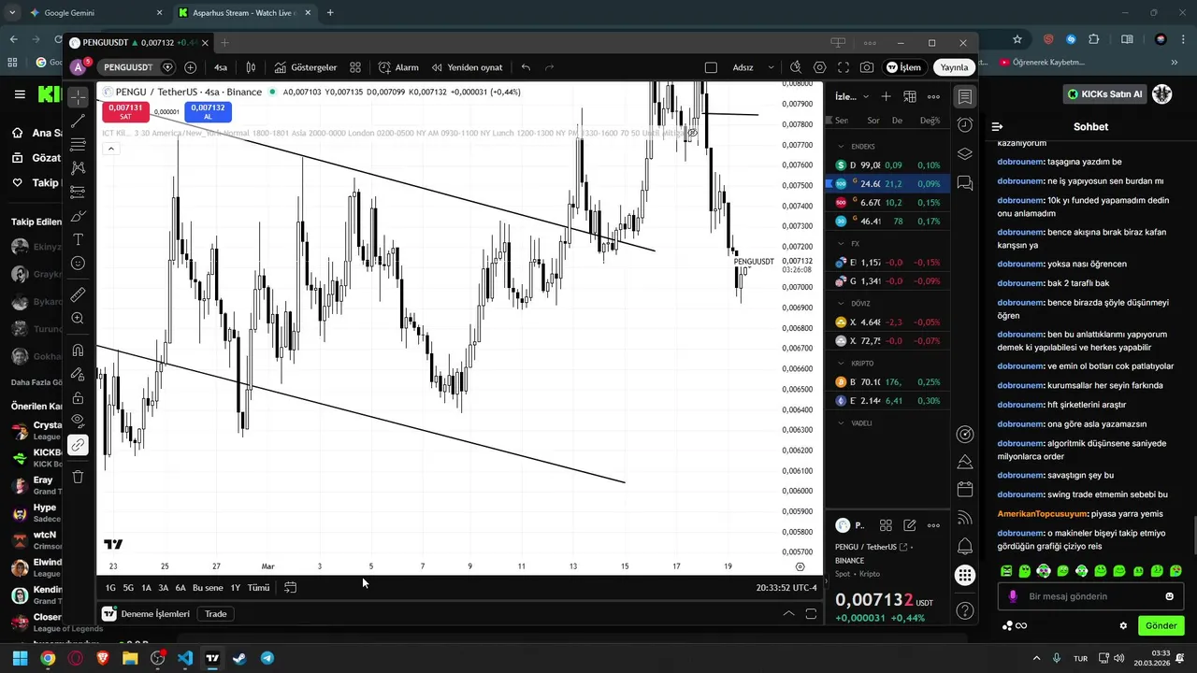Click the compare/add symbol plus icon
This screenshot has height=673, width=1197.
191,67
